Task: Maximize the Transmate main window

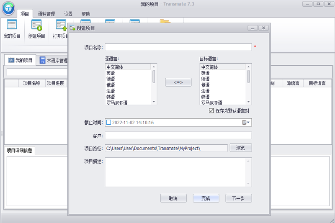Action: coord(318,4)
